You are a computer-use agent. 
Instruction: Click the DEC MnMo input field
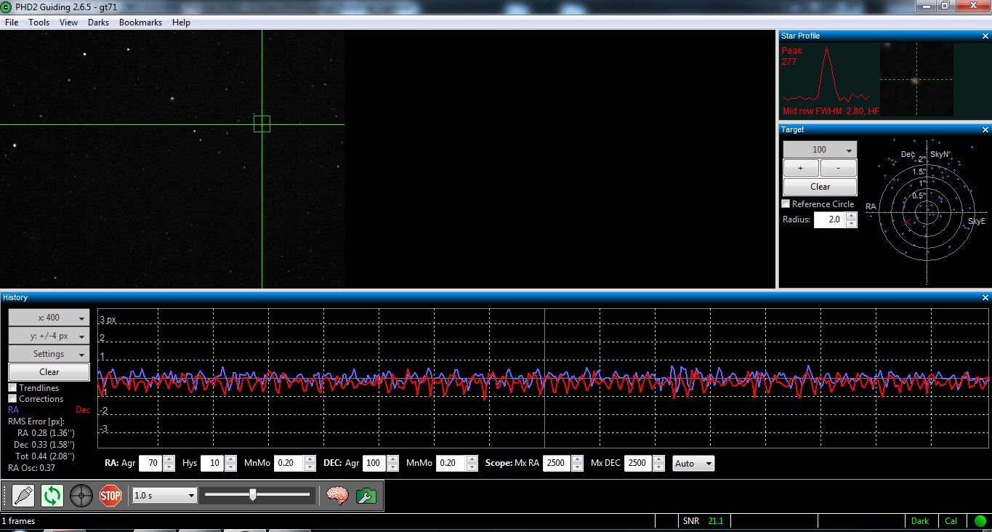(x=451, y=463)
